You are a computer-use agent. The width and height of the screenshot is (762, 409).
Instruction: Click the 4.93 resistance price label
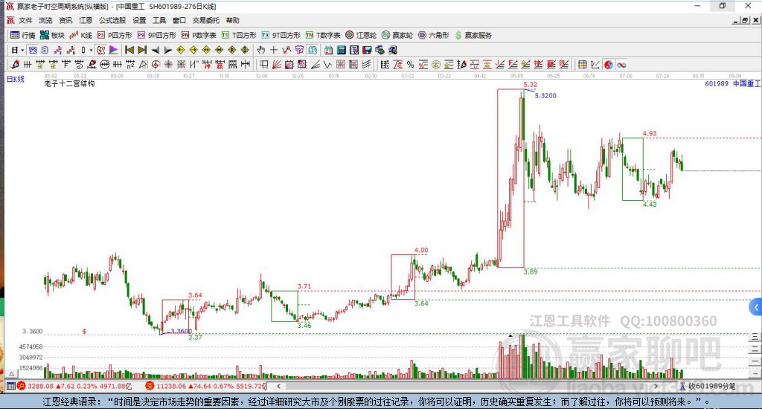point(649,133)
